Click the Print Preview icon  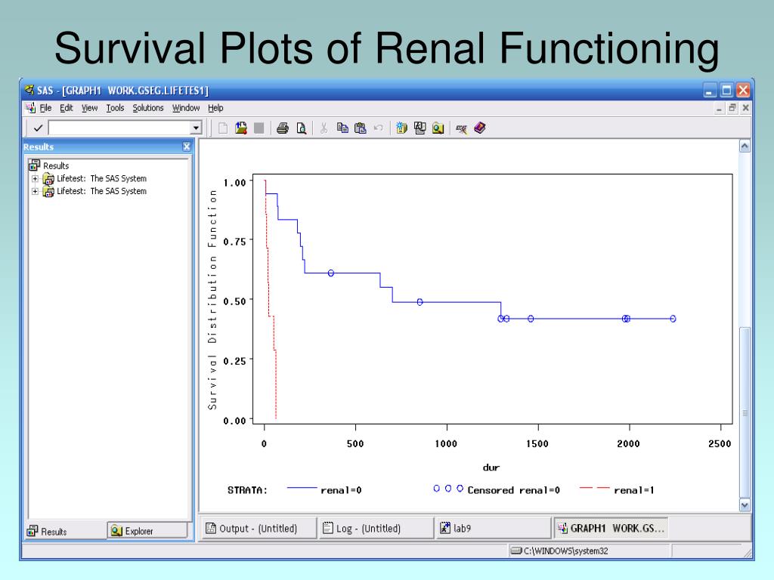click(x=301, y=128)
